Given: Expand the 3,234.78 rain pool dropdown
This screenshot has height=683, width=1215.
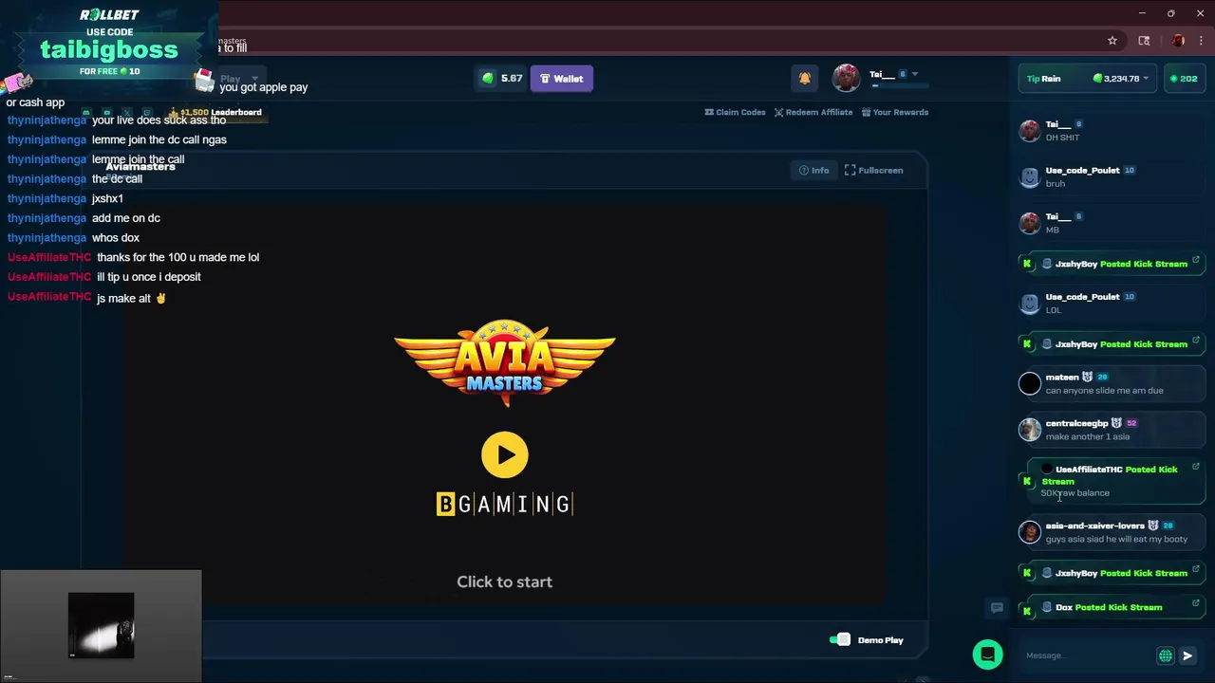Looking at the screenshot, I should 1146,79.
